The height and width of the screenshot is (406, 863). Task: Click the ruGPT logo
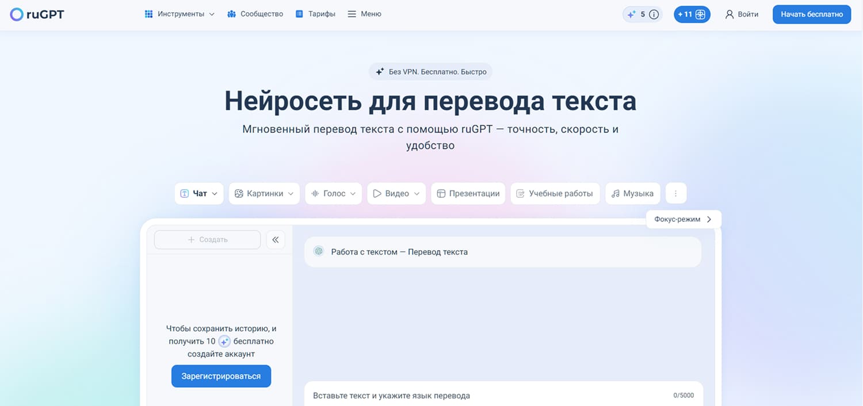37,14
